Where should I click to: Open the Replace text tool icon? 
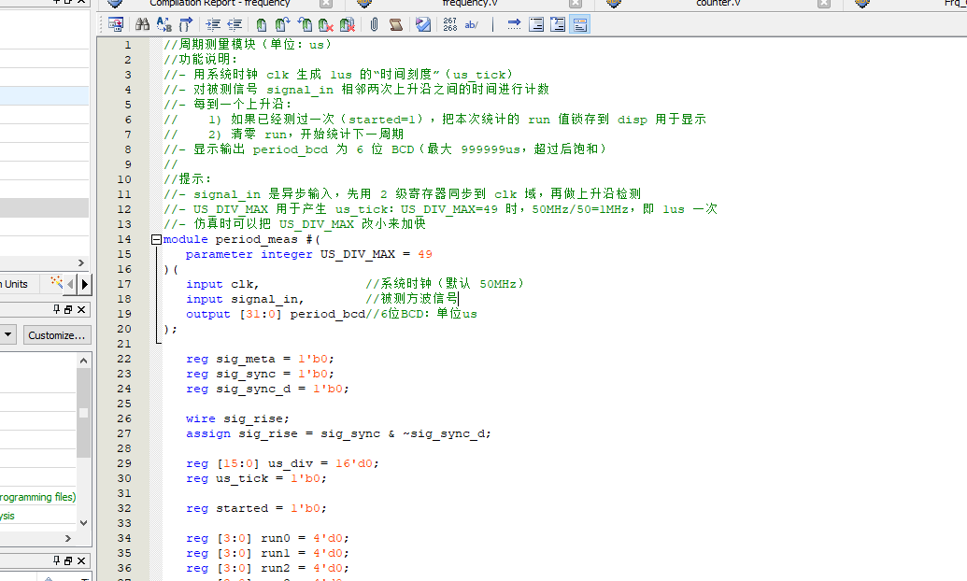(x=164, y=24)
